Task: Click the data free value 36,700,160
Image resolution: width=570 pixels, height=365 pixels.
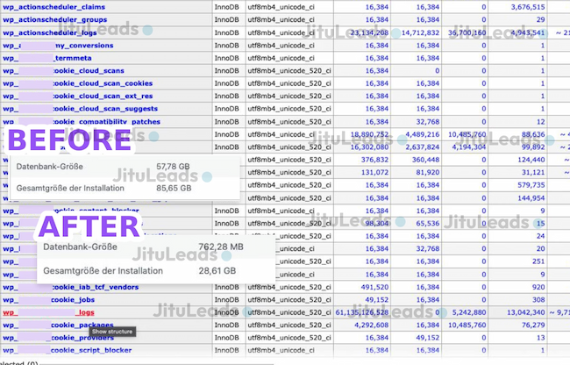Action: pos(467,32)
